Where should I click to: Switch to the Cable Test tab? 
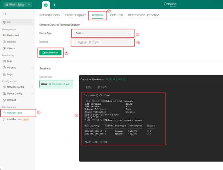[116, 15]
